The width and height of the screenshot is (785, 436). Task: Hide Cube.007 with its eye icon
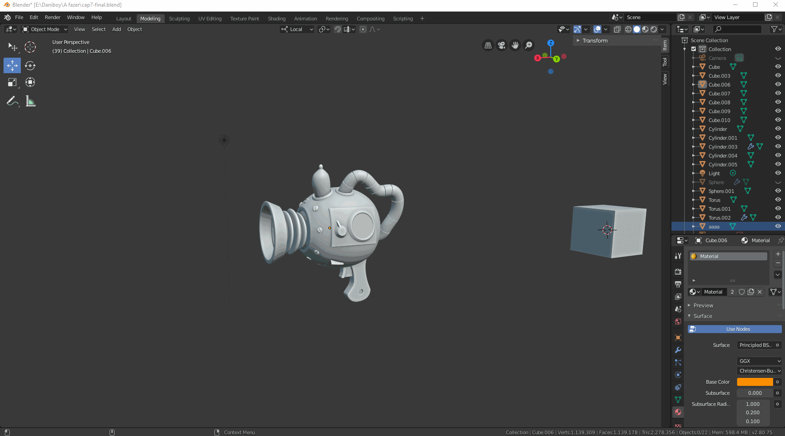click(x=778, y=93)
